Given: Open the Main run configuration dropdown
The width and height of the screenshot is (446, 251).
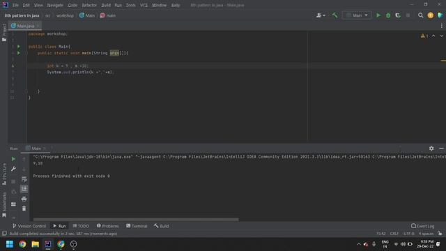Looking at the screenshot, I should [357, 15].
